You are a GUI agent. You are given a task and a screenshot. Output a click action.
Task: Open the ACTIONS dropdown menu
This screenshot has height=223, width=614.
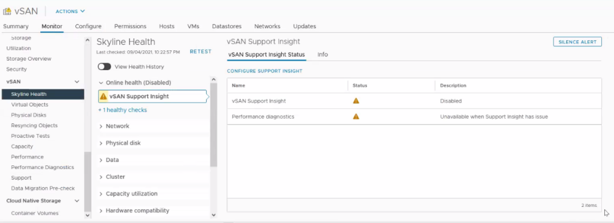[70, 11]
